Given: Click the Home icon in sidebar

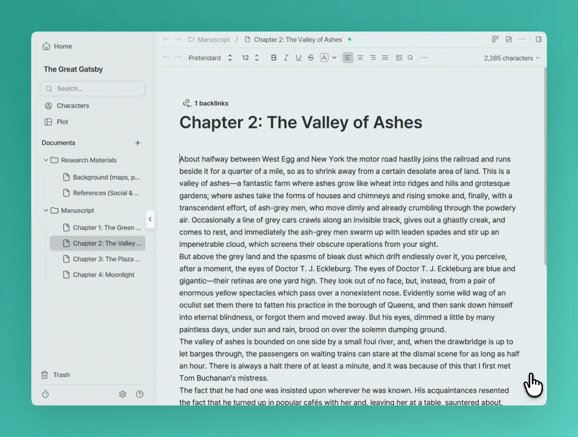Looking at the screenshot, I should [47, 46].
